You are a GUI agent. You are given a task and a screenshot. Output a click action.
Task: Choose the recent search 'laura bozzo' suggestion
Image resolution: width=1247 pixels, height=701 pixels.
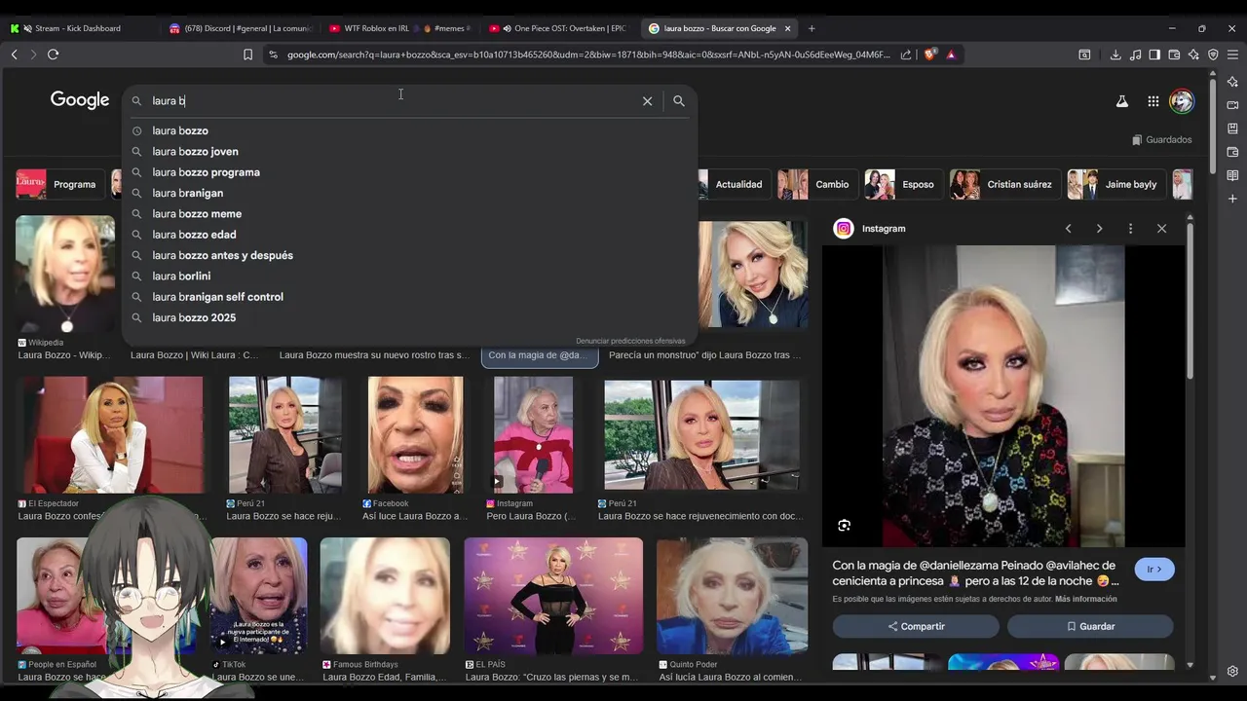point(409,130)
